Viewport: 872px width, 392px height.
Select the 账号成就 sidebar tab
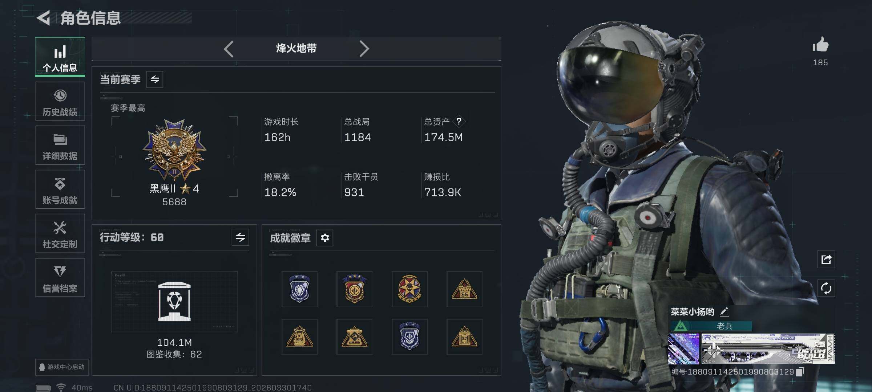click(x=60, y=189)
